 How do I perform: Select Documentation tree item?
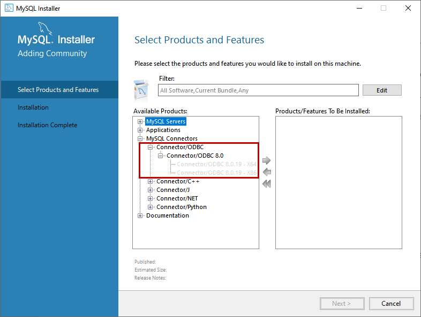(168, 216)
